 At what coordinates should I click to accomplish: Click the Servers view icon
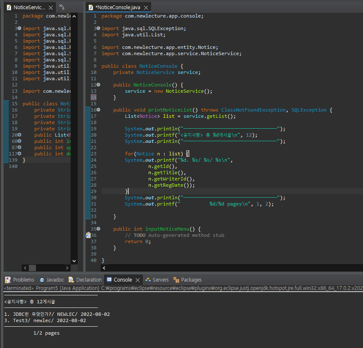pyautogui.click(x=148, y=279)
